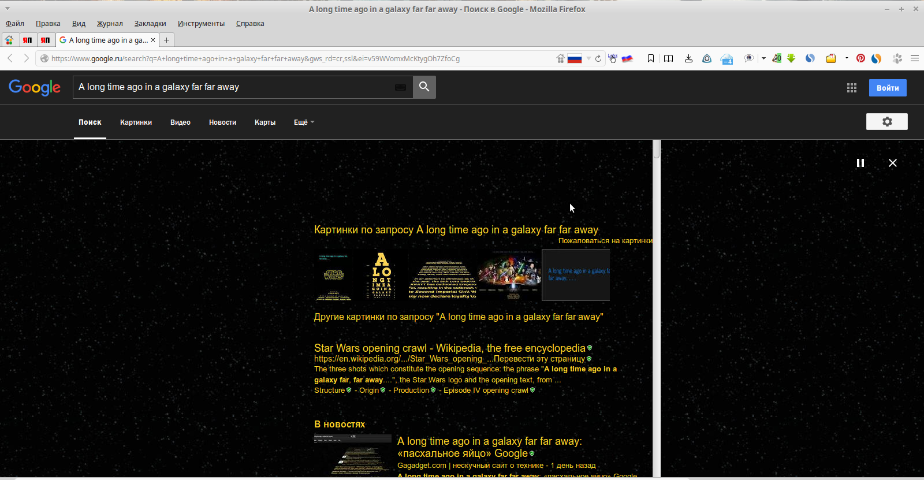This screenshot has height=480, width=924.
Task: Open the Pinterest extension icon
Action: (x=860, y=58)
